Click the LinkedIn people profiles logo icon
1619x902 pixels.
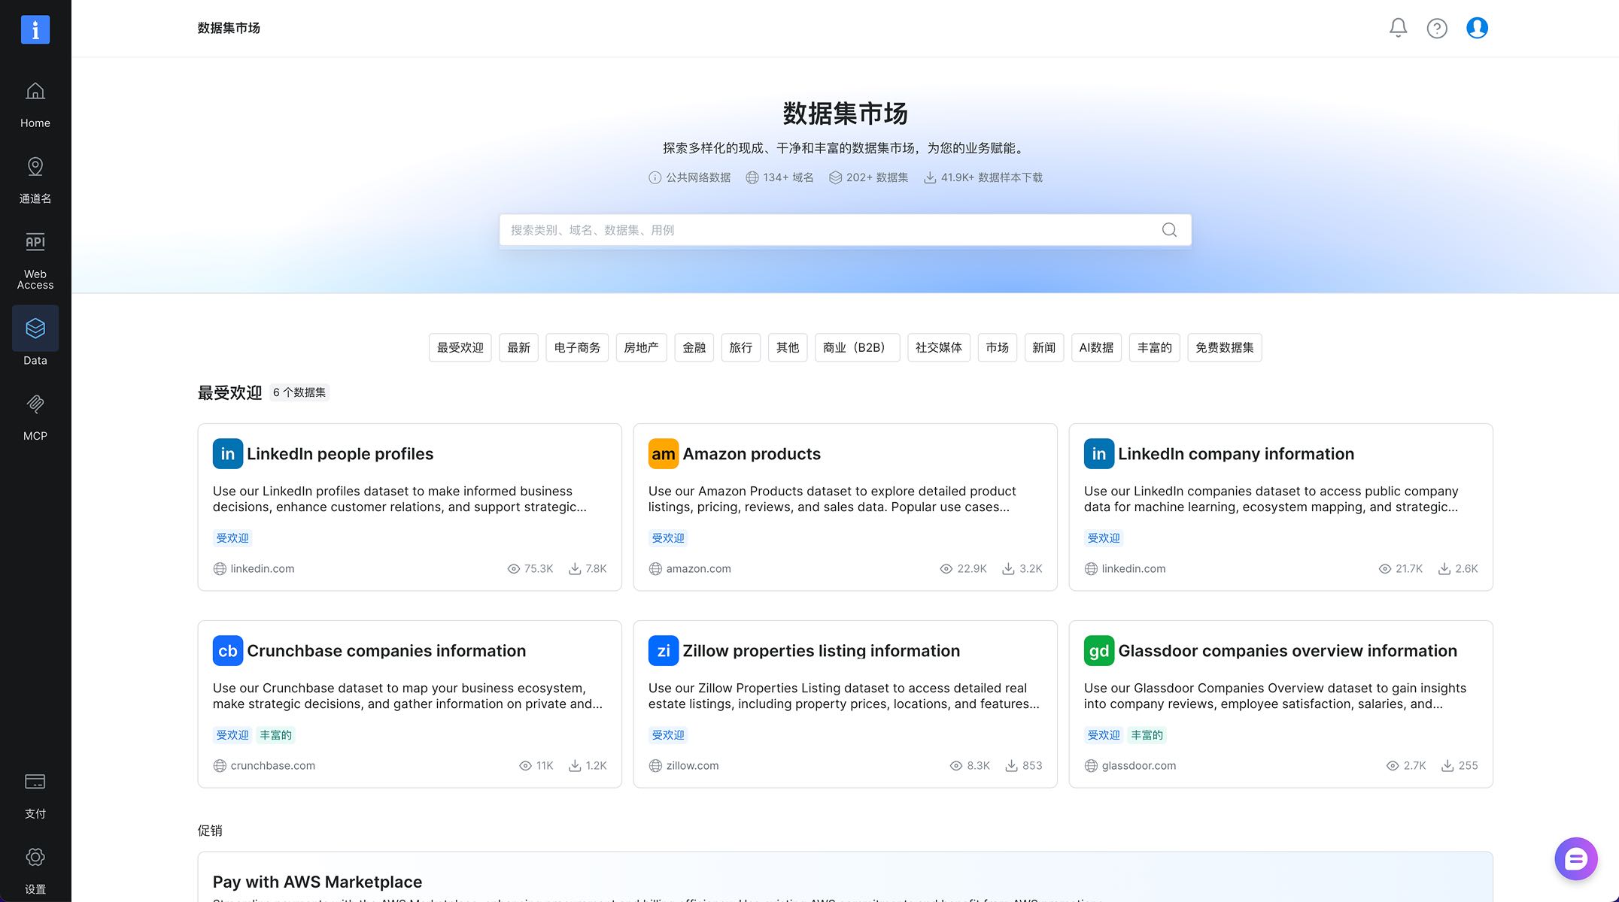tap(228, 454)
